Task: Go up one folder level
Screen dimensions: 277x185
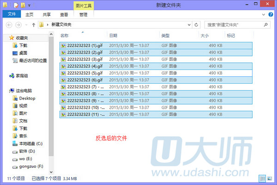Action: click(34, 25)
